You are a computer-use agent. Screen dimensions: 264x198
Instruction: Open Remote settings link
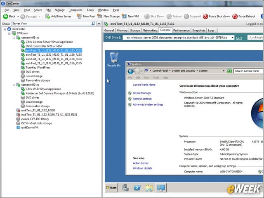pos(142,99)
